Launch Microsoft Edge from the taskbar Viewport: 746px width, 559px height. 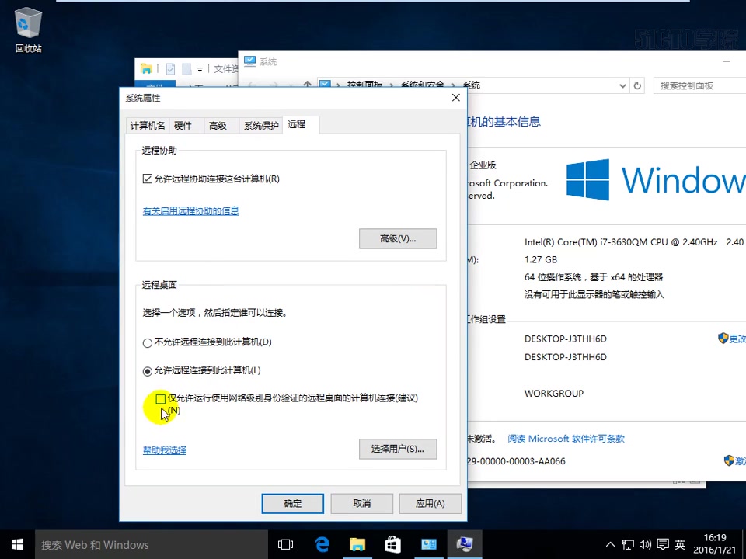tap(322, 545)
